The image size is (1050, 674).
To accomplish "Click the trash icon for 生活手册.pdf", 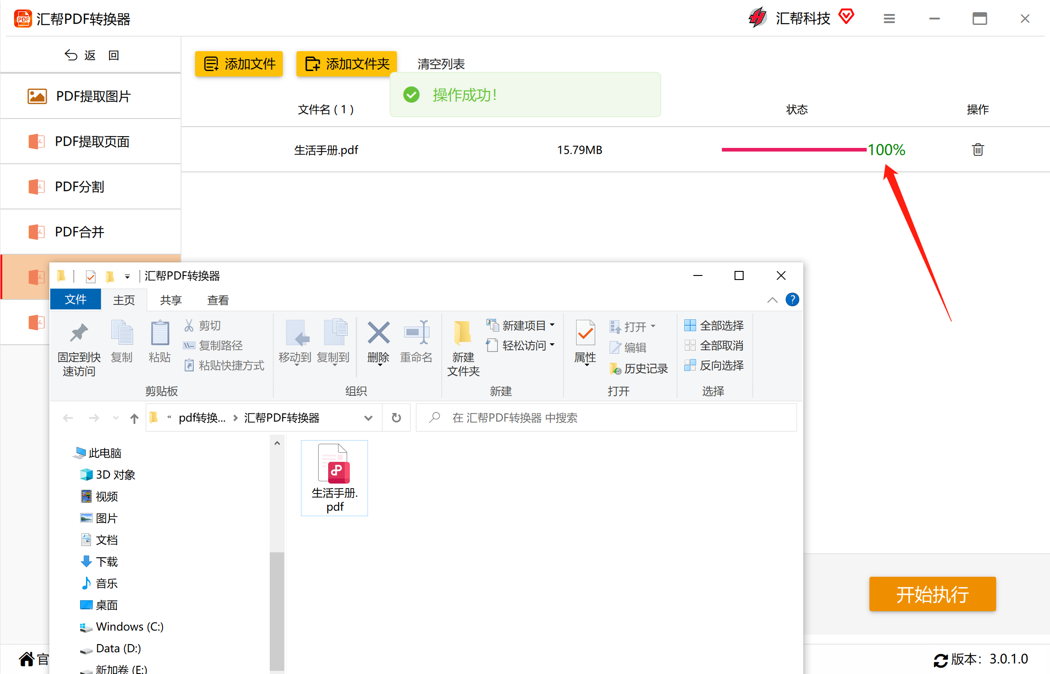I will (x=978, y=150).
